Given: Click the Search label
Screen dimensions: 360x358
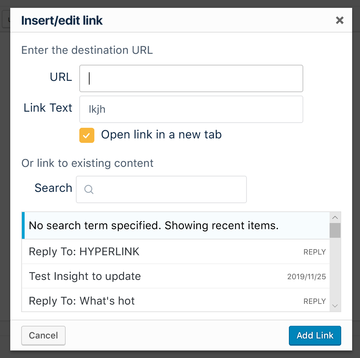Looking at the screenshot, I should click(53, 188).
